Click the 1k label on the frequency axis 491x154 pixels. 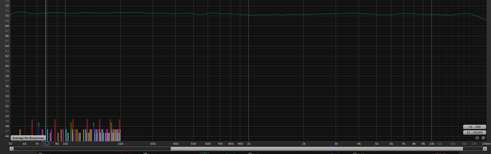pos(249,144)
